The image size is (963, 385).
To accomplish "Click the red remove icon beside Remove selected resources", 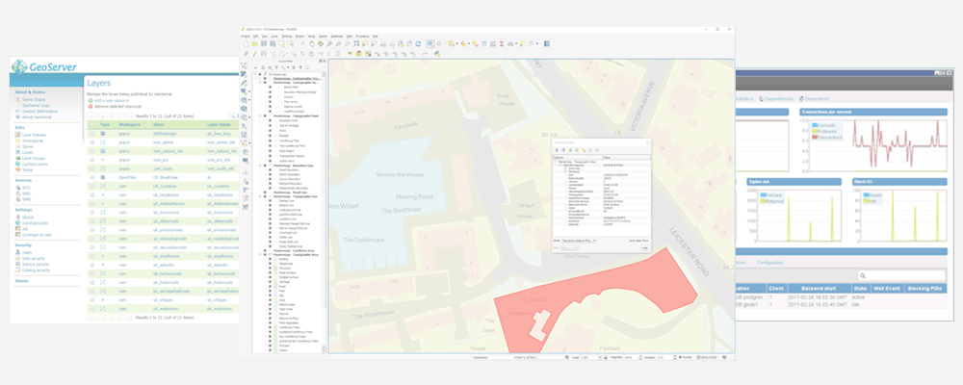I will (x=91, y=107).
